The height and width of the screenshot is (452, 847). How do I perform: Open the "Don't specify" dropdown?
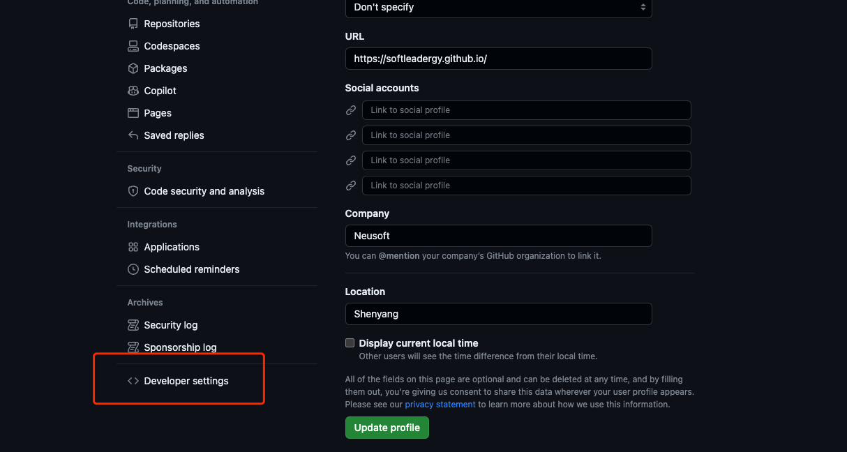pos(498,7)
